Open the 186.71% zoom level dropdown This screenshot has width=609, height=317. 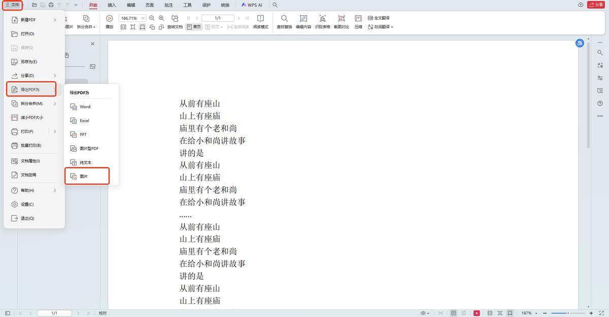click(x=143, y=18)
